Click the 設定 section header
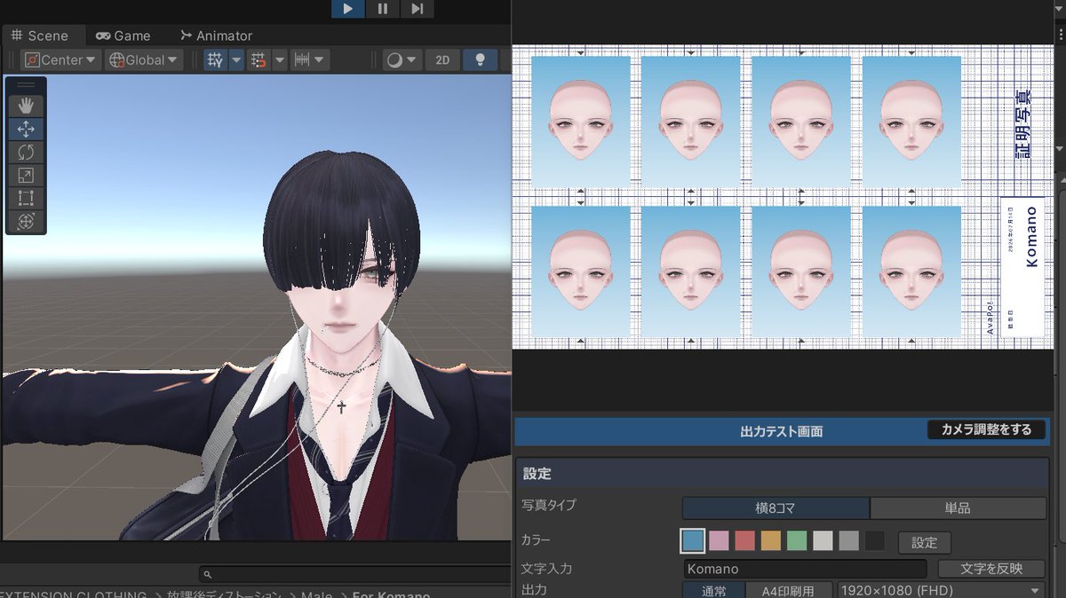1066x598 pixels. click(782, 474)
